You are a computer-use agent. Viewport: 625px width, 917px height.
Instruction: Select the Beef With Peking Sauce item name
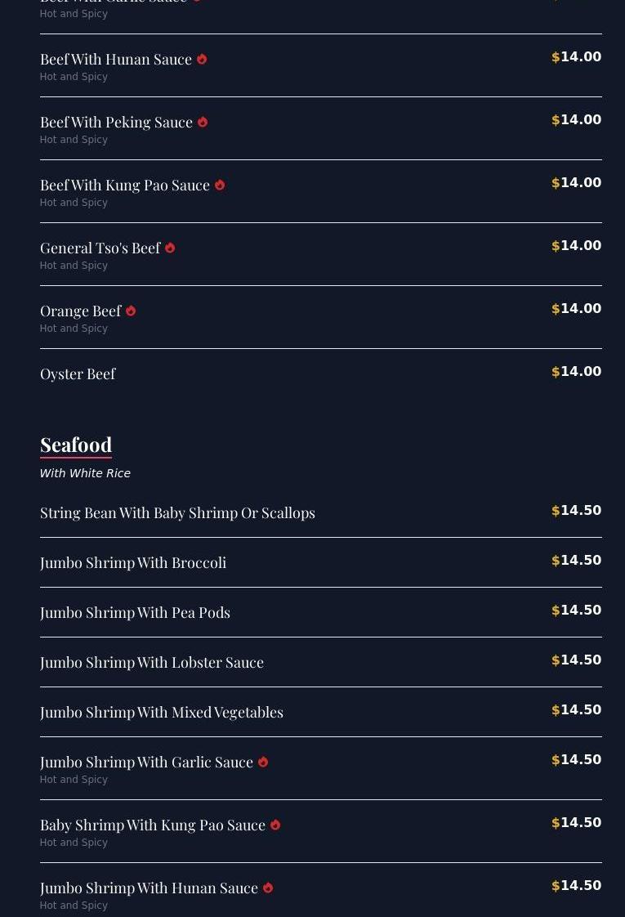[x=116, y=122]
